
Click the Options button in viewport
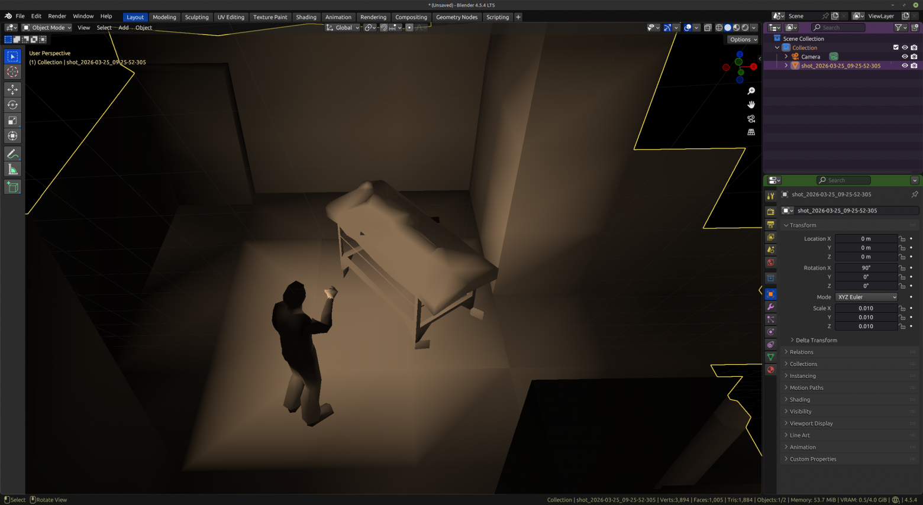click(x=743, y=40)
